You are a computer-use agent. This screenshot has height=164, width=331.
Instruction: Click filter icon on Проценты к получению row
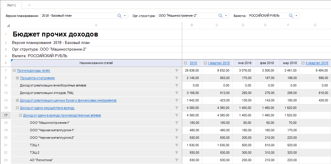(177, 78)
